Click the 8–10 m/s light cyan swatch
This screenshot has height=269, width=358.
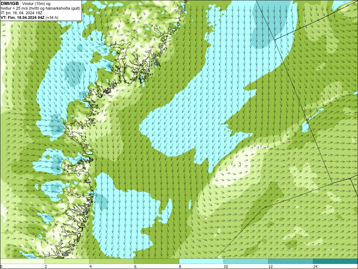pyautogui.click(x=201, y=261)
